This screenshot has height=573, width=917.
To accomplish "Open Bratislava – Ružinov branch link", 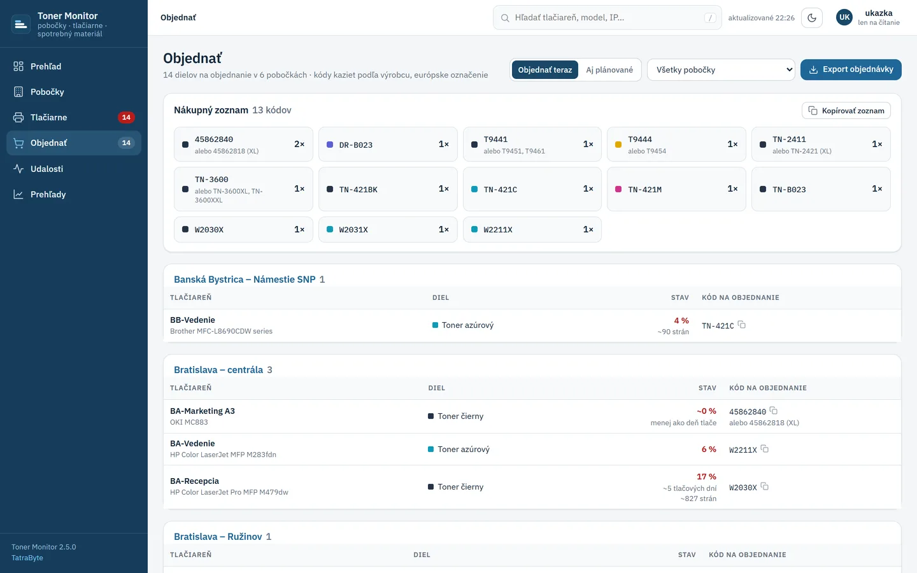I will click(x=218, y=537).
